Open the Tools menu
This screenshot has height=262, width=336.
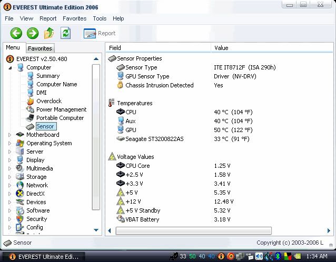[x=100, y=18]
